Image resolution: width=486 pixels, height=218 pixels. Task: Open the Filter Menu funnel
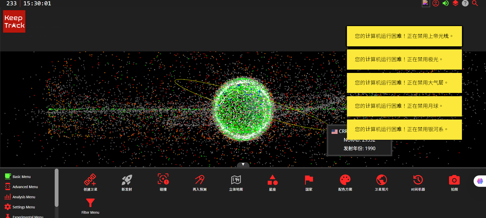(90, 205)
